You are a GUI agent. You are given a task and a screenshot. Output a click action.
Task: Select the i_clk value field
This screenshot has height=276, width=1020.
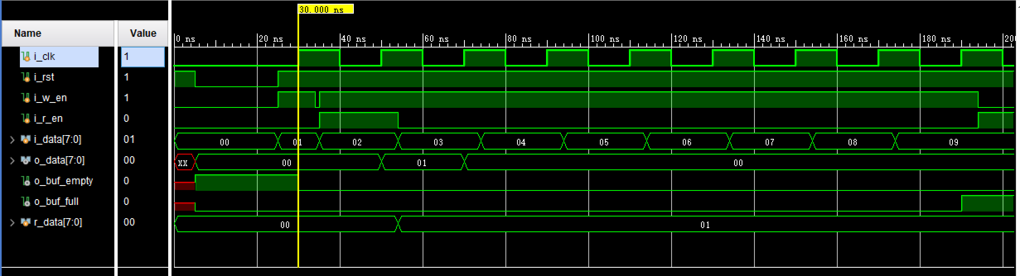tap(143, 57)
